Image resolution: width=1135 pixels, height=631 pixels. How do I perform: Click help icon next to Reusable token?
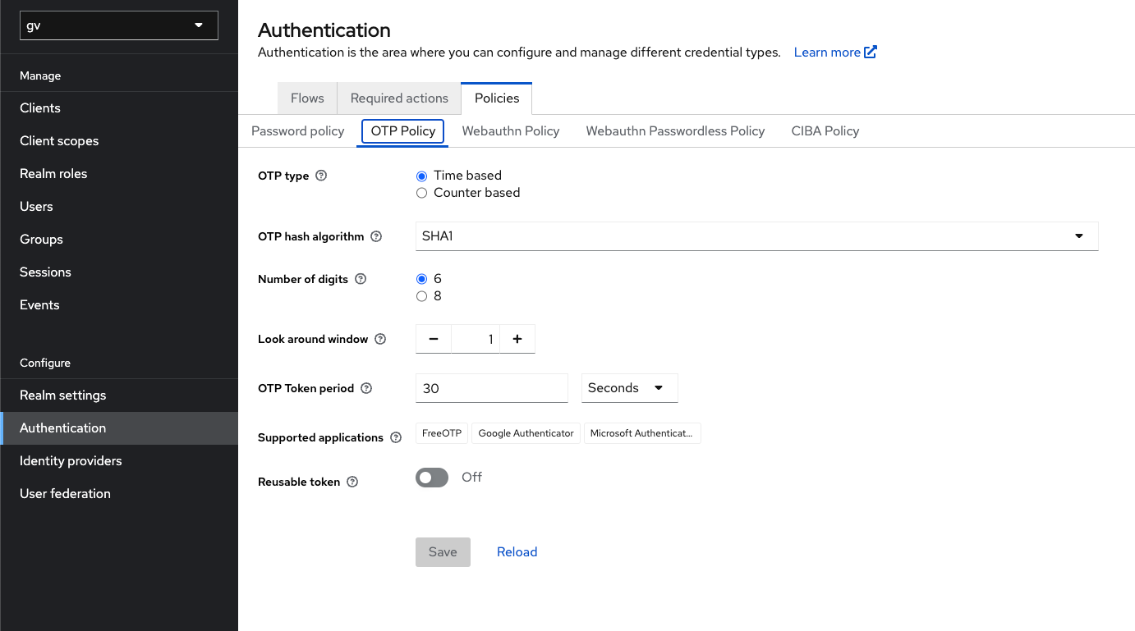click(352, 482)
